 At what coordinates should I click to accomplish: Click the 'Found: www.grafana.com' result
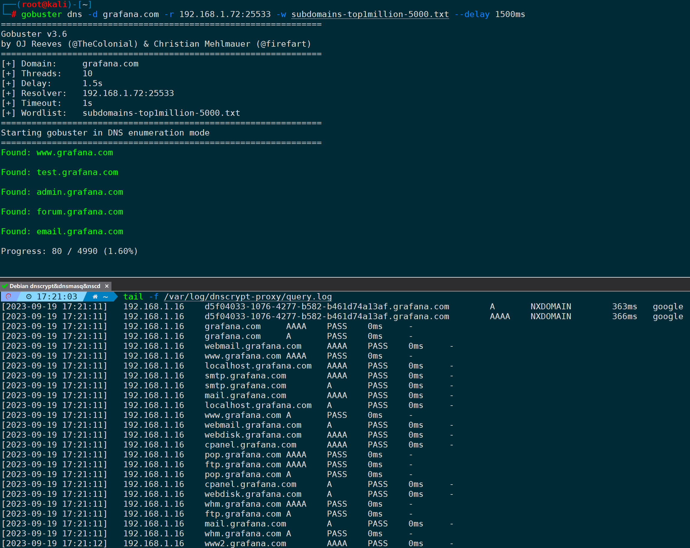click(57, 153)
